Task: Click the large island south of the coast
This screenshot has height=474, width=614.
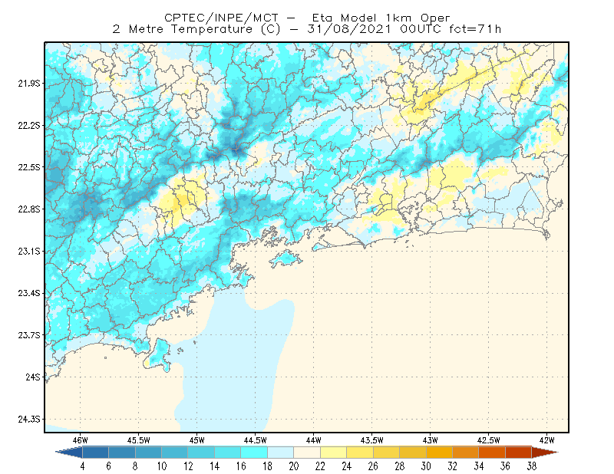Action: (286, 259)
